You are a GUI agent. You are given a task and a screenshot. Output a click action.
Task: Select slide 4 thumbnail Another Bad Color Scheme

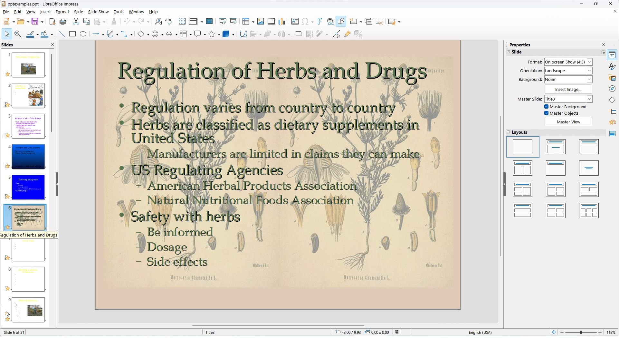click(x=28, y=157)
